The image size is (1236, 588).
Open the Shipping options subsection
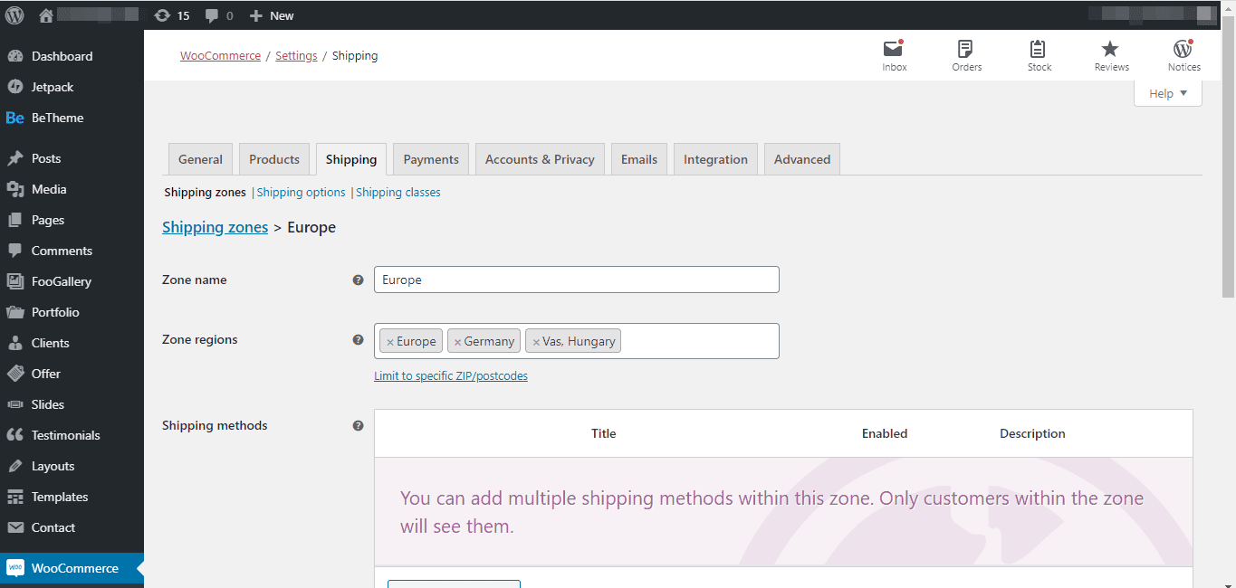pyautogui.click(x=302, y=193)
